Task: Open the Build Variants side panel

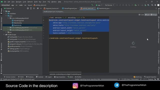Action: [1, 69]
